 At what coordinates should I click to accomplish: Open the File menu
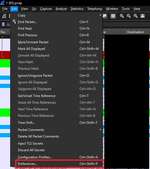5,9
